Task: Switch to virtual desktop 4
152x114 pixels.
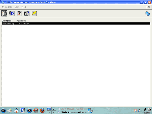Action: point(54,112)
